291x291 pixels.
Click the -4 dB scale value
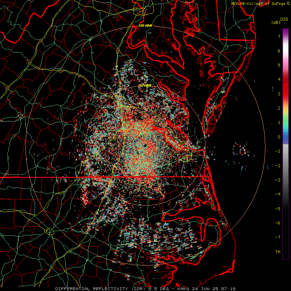[x=278, y=194]
